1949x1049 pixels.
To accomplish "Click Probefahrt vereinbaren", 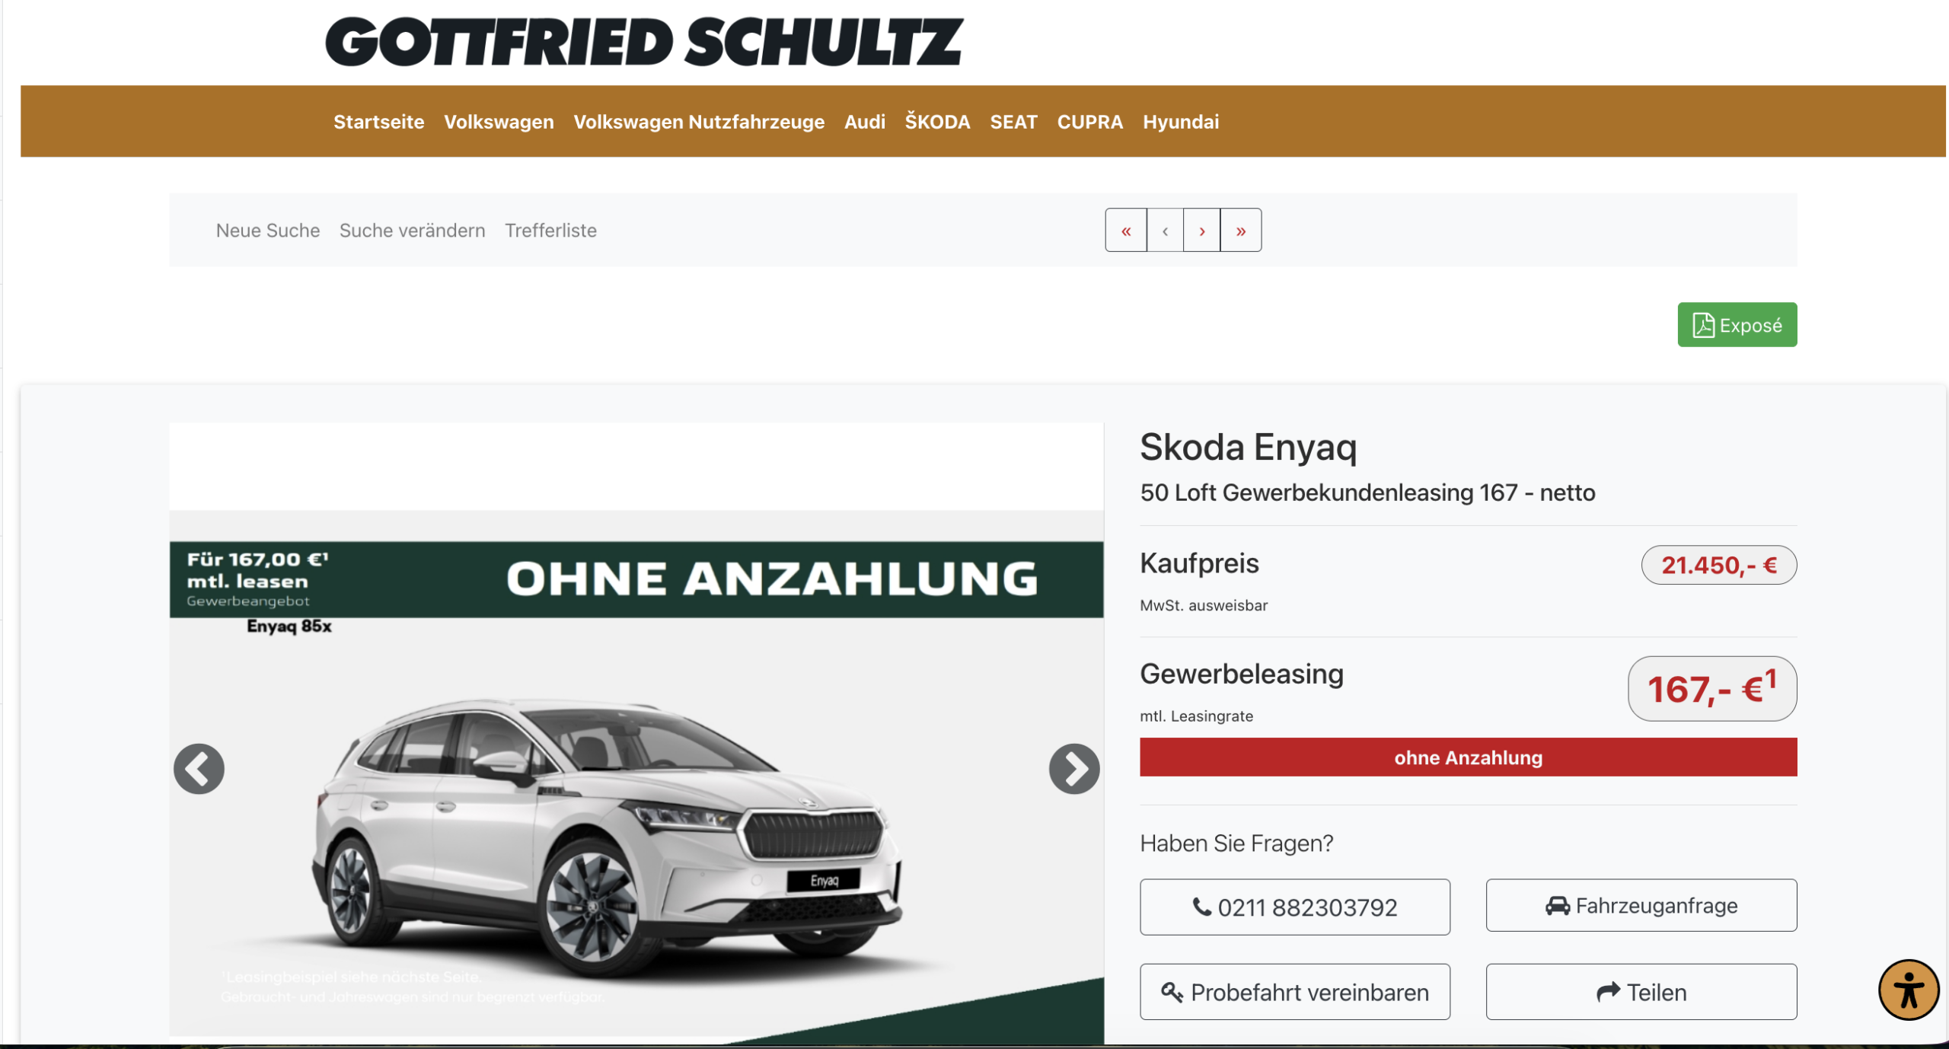I will (1294, 992).
